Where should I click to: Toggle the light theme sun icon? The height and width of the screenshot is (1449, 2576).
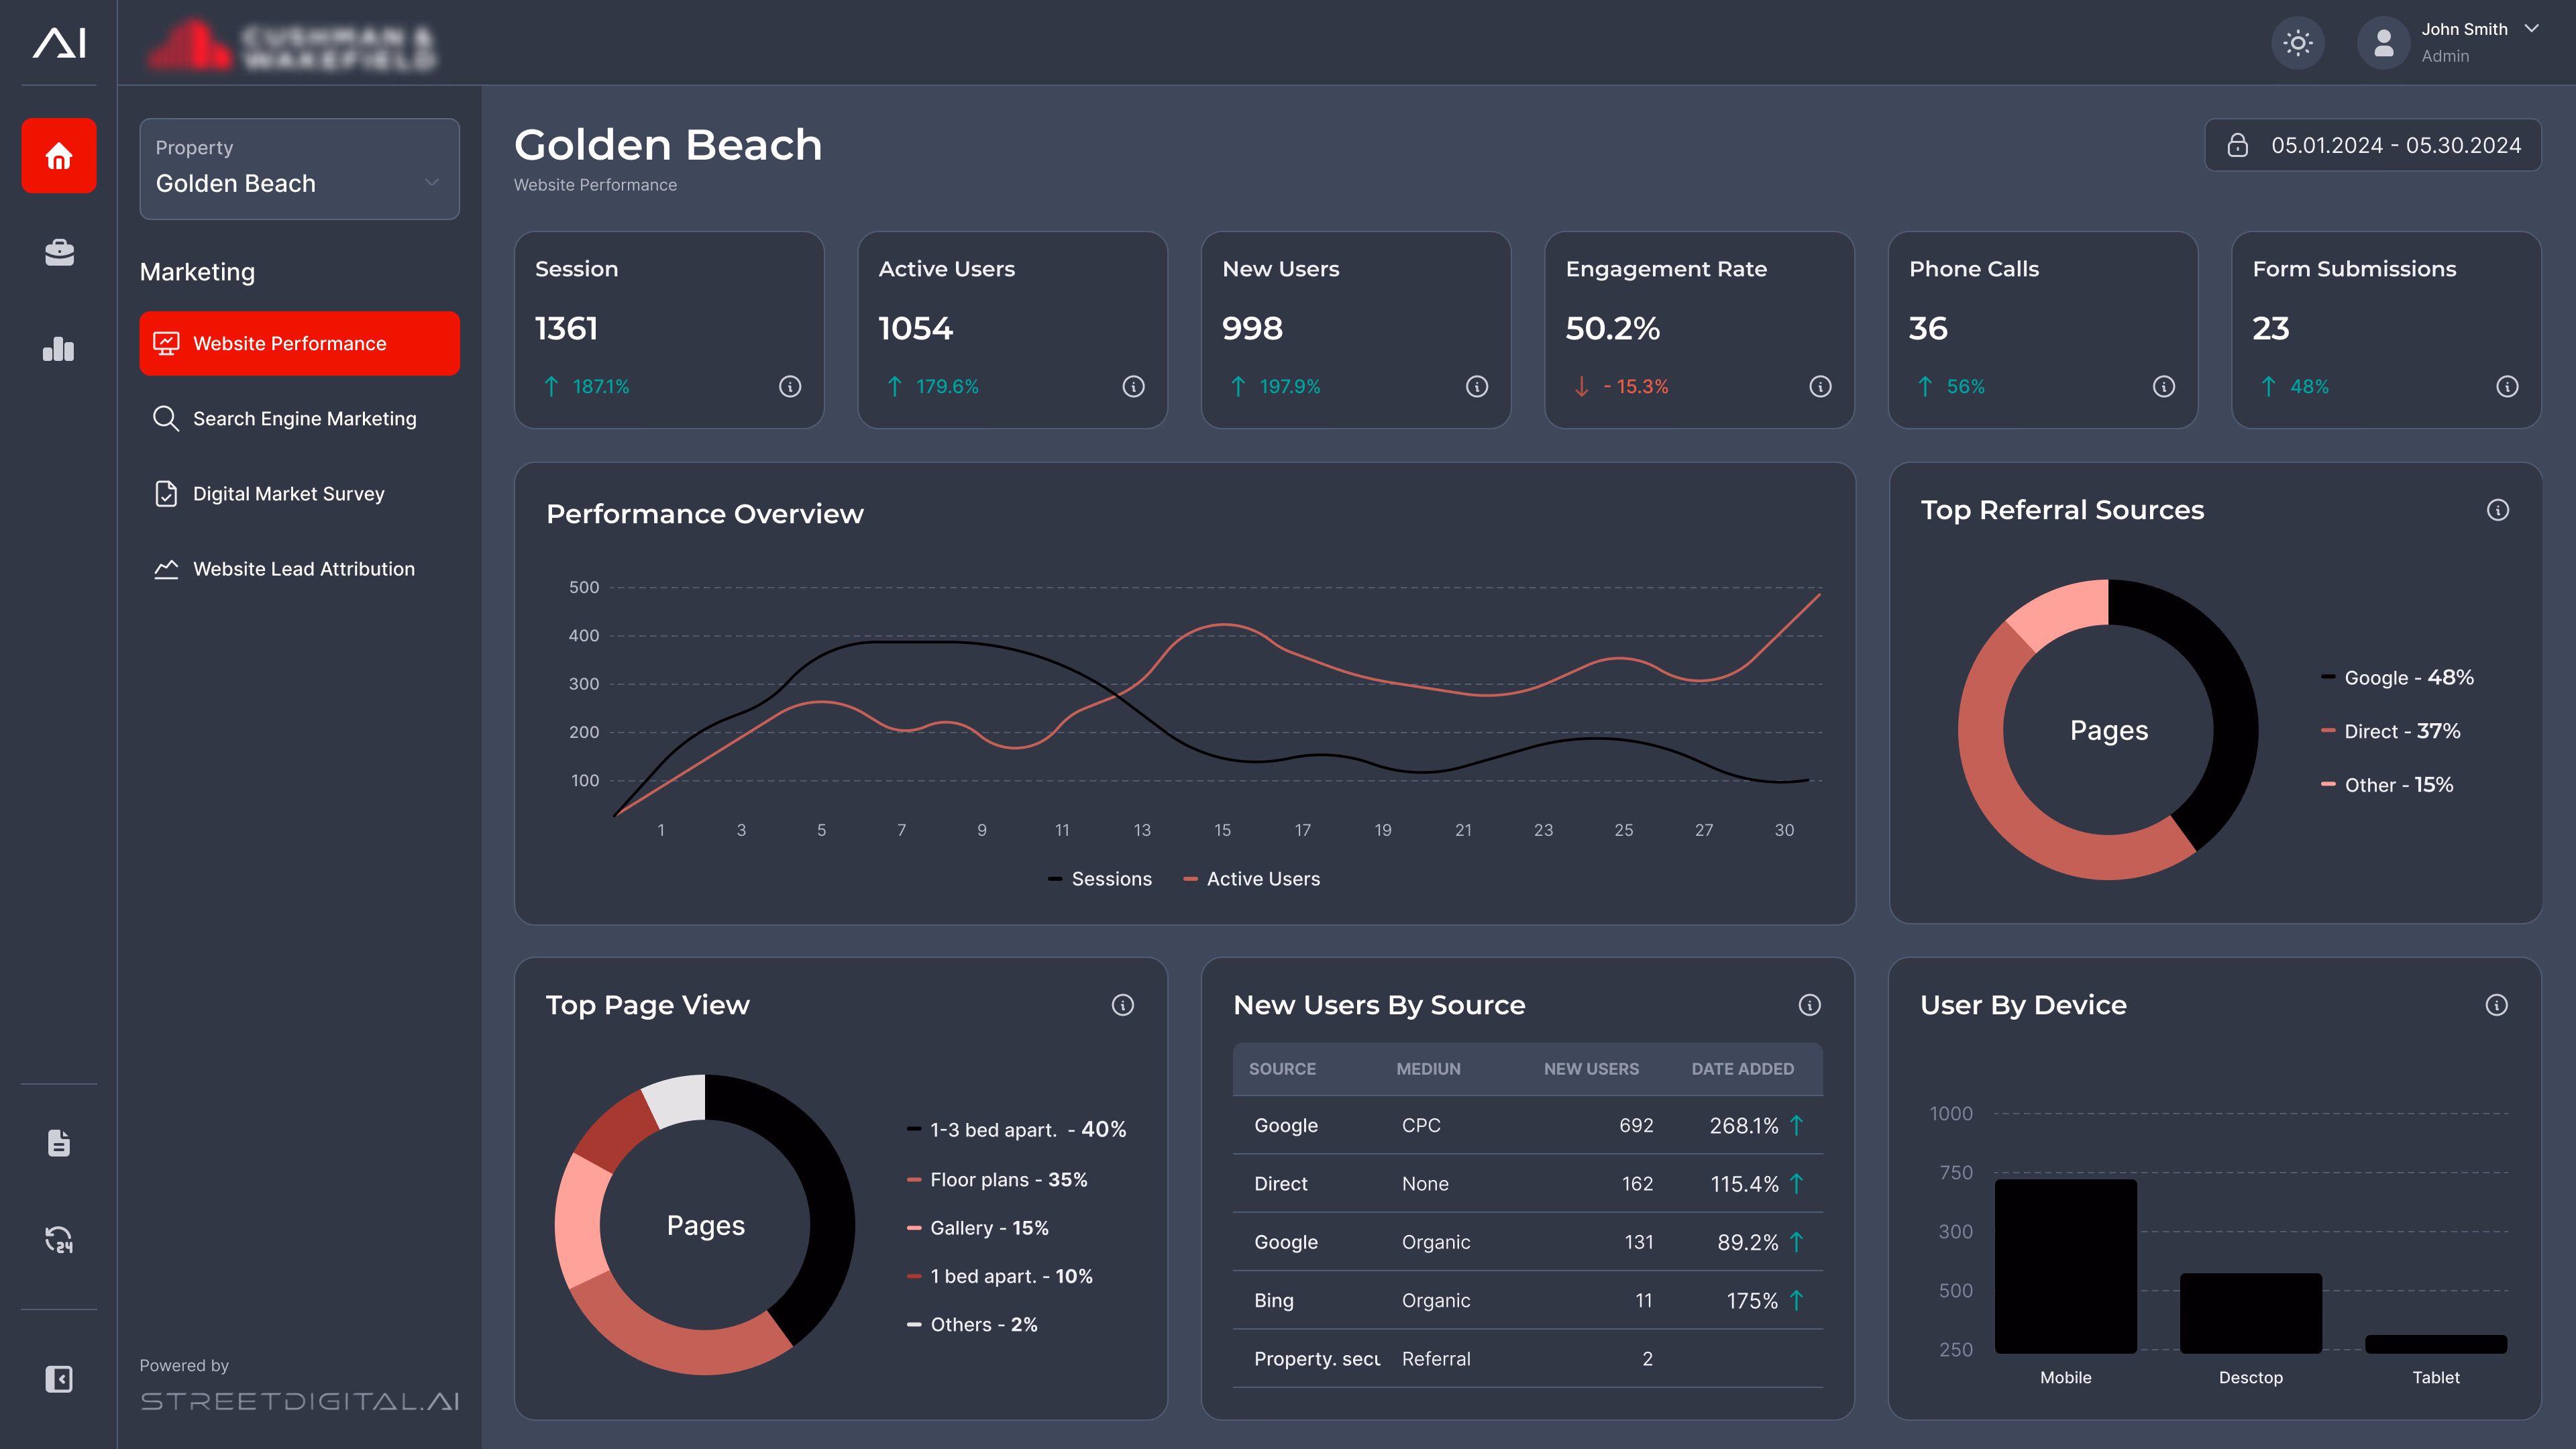click(x=2298, y=43)
